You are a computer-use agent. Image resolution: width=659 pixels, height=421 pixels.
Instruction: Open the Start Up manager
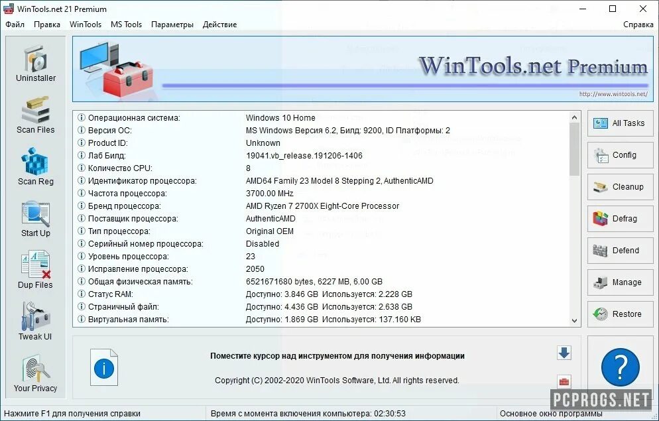(36, 219)
